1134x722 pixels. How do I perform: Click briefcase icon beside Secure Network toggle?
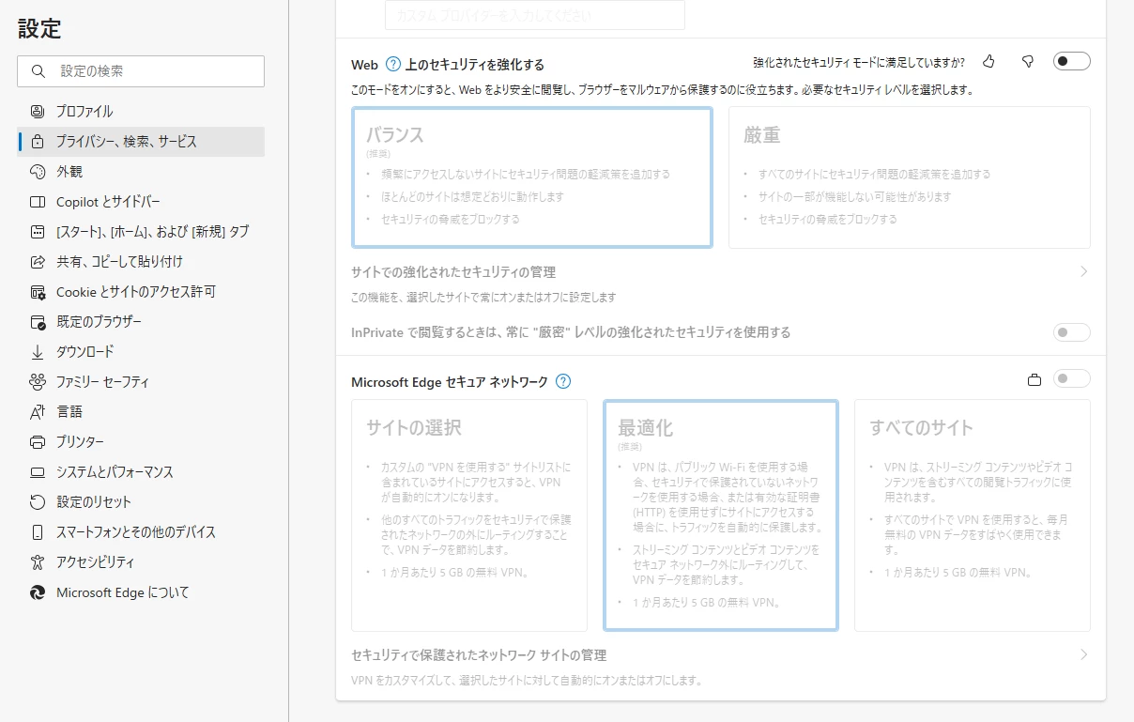[1034, 380]
